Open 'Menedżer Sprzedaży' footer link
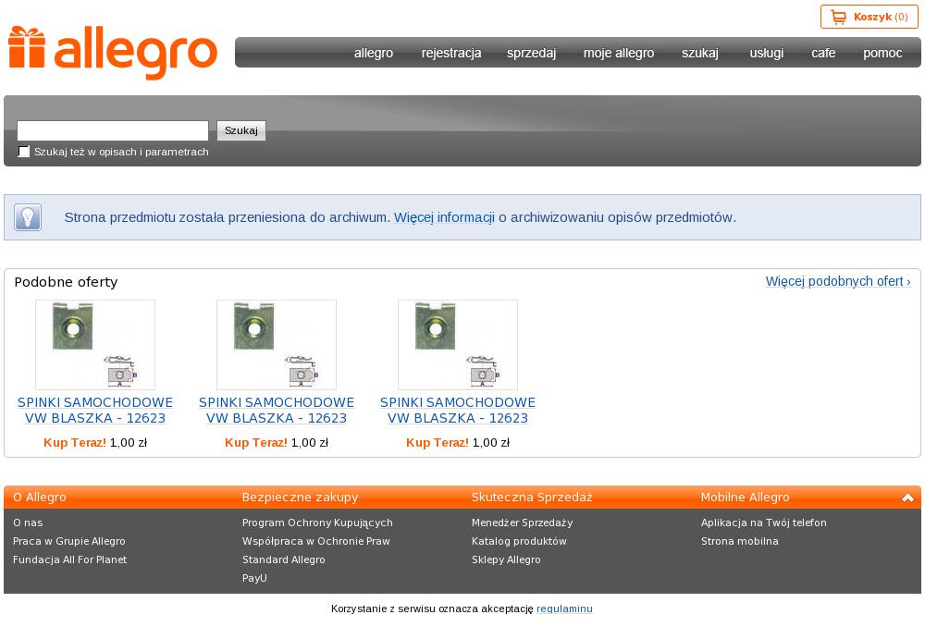The width and height of the screenshot is (925, 627). click(522, 522)
